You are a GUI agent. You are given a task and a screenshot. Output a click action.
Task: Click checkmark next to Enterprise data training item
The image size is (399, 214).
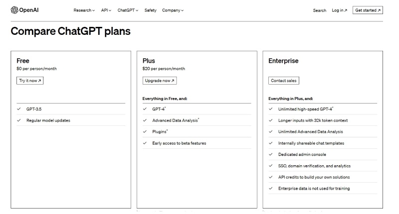click(x=271, y=188)
